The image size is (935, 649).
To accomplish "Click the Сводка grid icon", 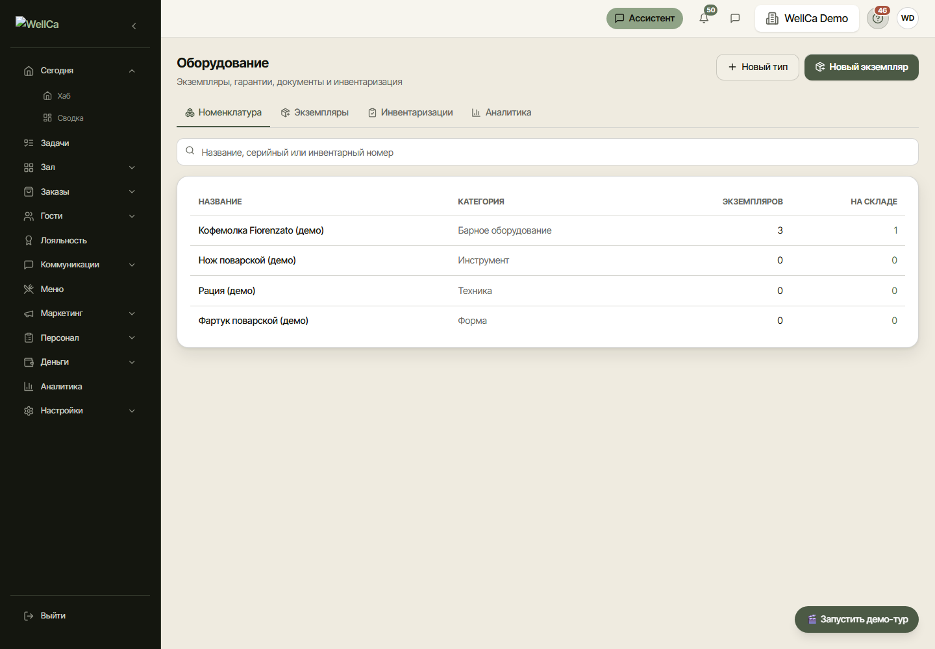I will pyautogui.click(x=47, y=118).
